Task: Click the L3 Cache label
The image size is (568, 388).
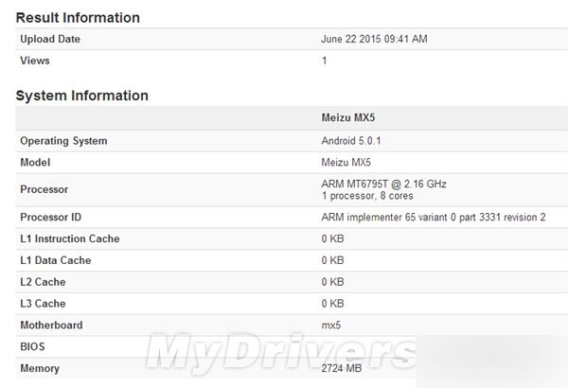Action: (49, 304)
